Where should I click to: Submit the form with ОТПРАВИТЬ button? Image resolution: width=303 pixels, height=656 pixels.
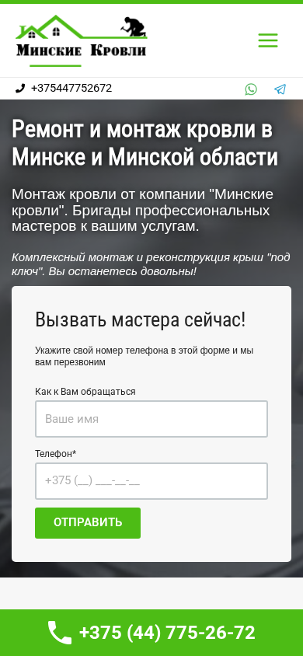(88, 523)
